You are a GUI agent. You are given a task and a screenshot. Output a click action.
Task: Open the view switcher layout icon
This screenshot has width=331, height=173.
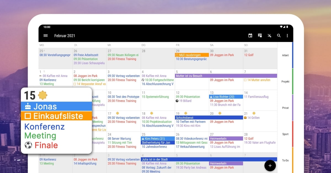260,35
